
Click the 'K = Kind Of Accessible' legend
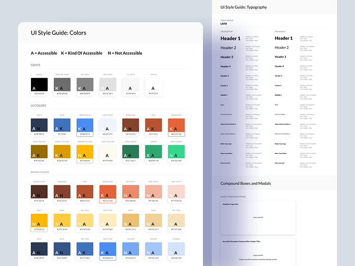(x=82, y=53)
